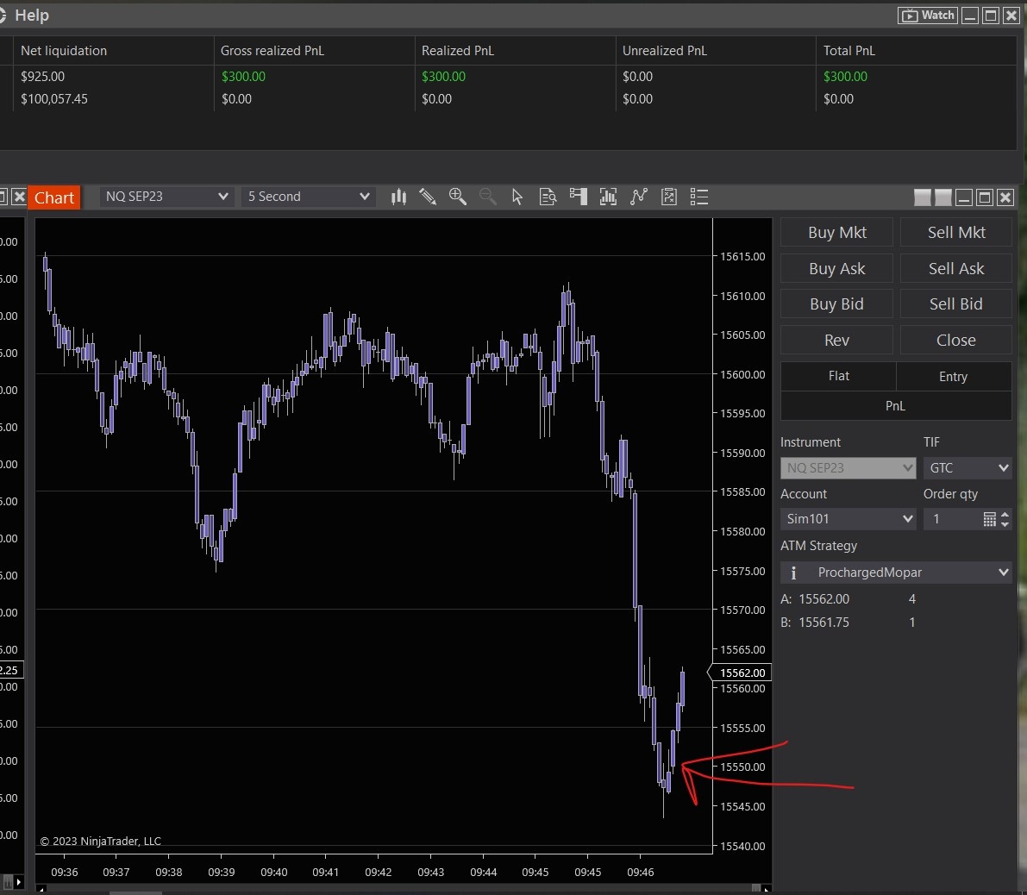Open the Indicators icon in chart toolbar
This screenshot has width=1027, height=895.
click(x=608, y=197)
